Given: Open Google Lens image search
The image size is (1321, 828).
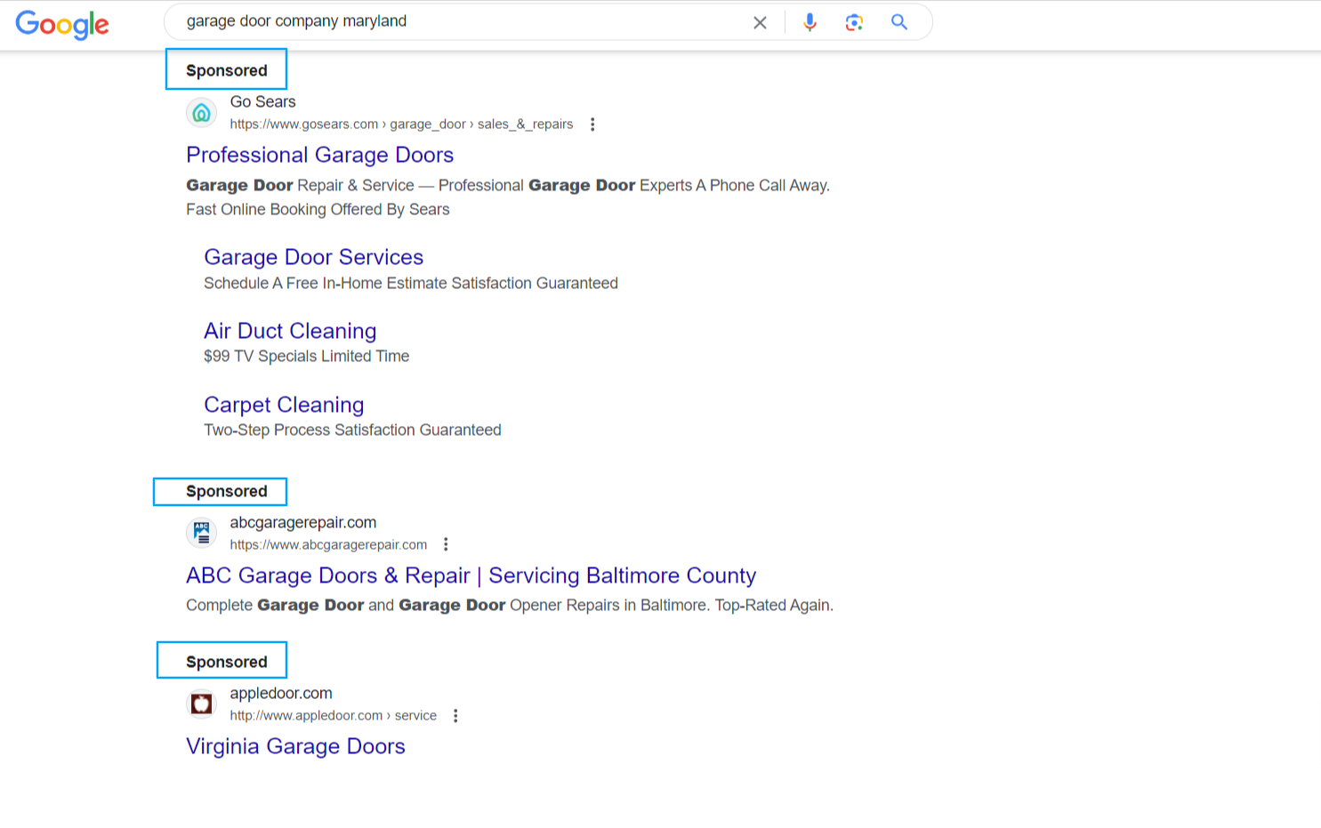Looking at the screenshot, I should click(854, 21).
